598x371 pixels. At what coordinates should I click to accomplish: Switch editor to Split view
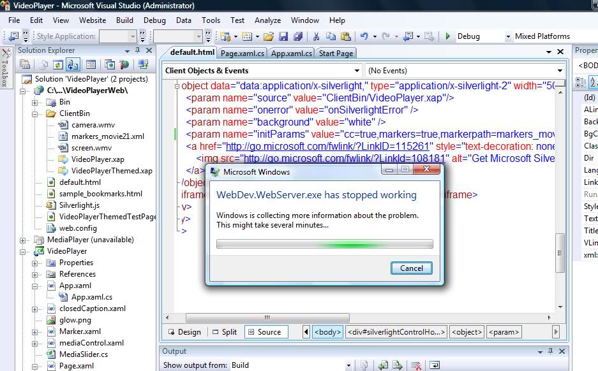[225, 332]
